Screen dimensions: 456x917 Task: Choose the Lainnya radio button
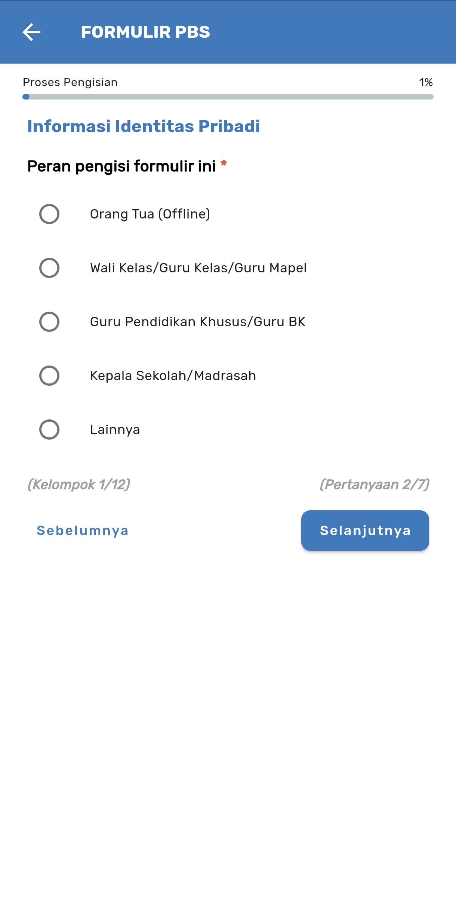[49, 430]
